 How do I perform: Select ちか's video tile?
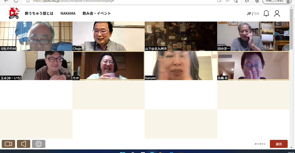pos(109,65)
